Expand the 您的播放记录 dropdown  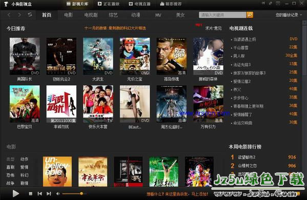coord(289,15)
